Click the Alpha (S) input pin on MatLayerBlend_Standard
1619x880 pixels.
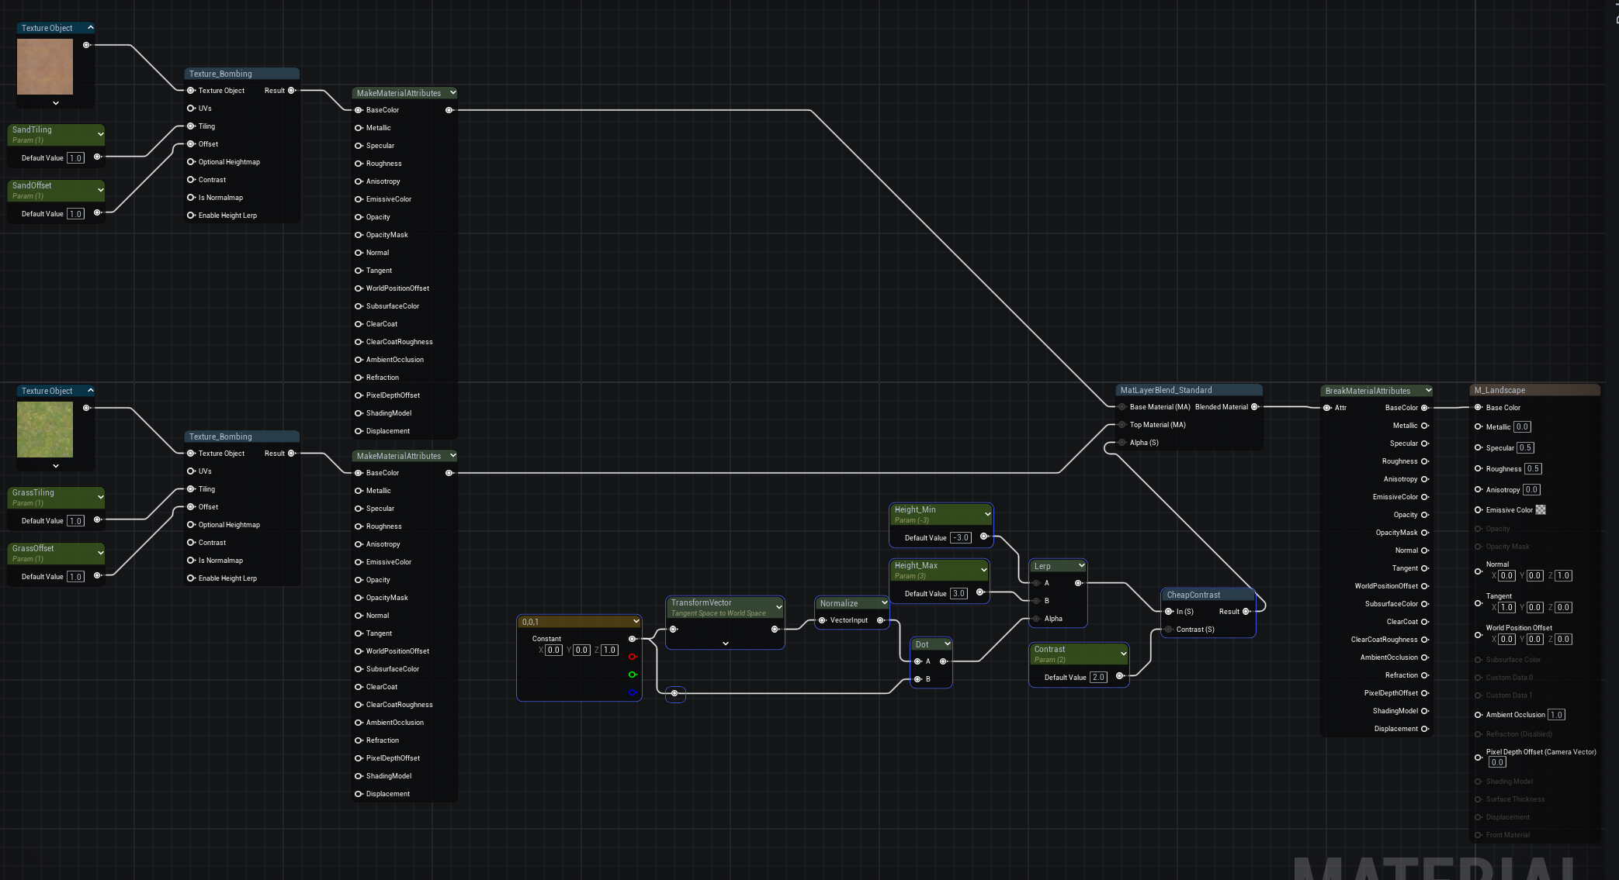pyautogui.click(x=1122, y=443)
